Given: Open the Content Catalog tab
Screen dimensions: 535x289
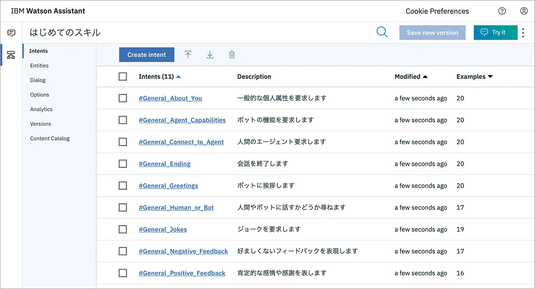Looking at the screenshot, I should pos(50,138).
